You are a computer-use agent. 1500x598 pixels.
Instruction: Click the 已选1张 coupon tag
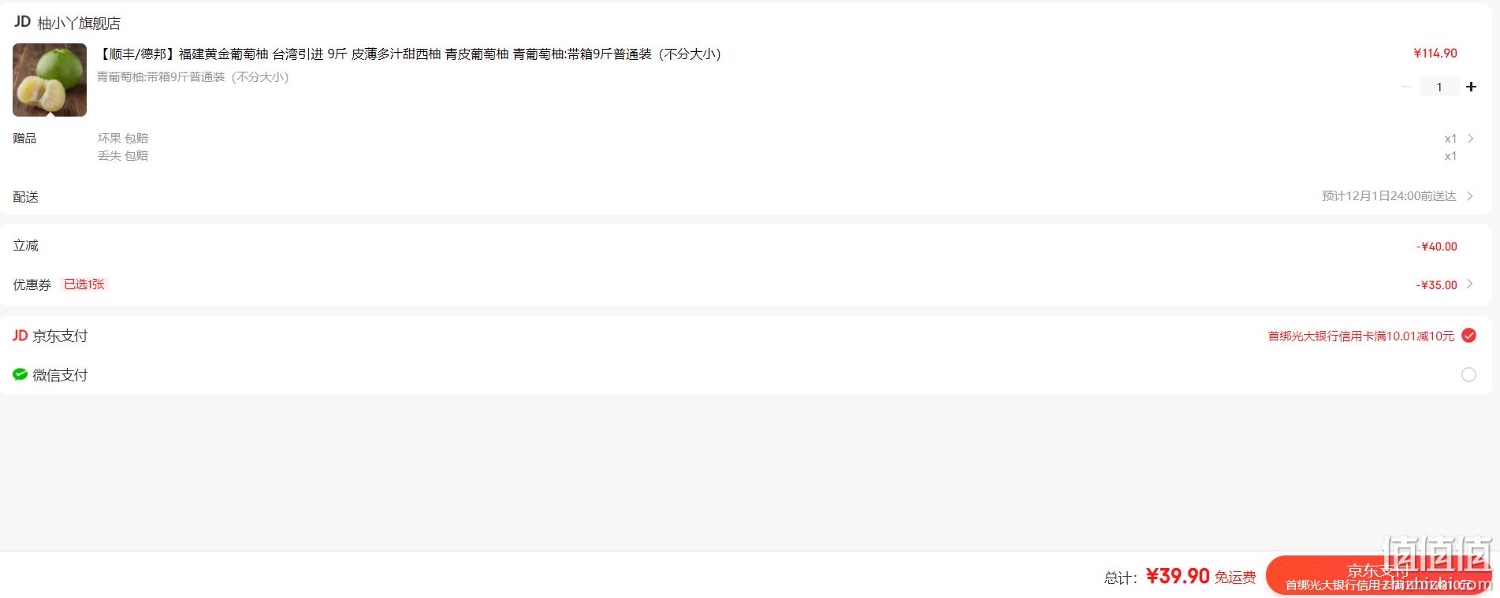click(x=84, y=284)
